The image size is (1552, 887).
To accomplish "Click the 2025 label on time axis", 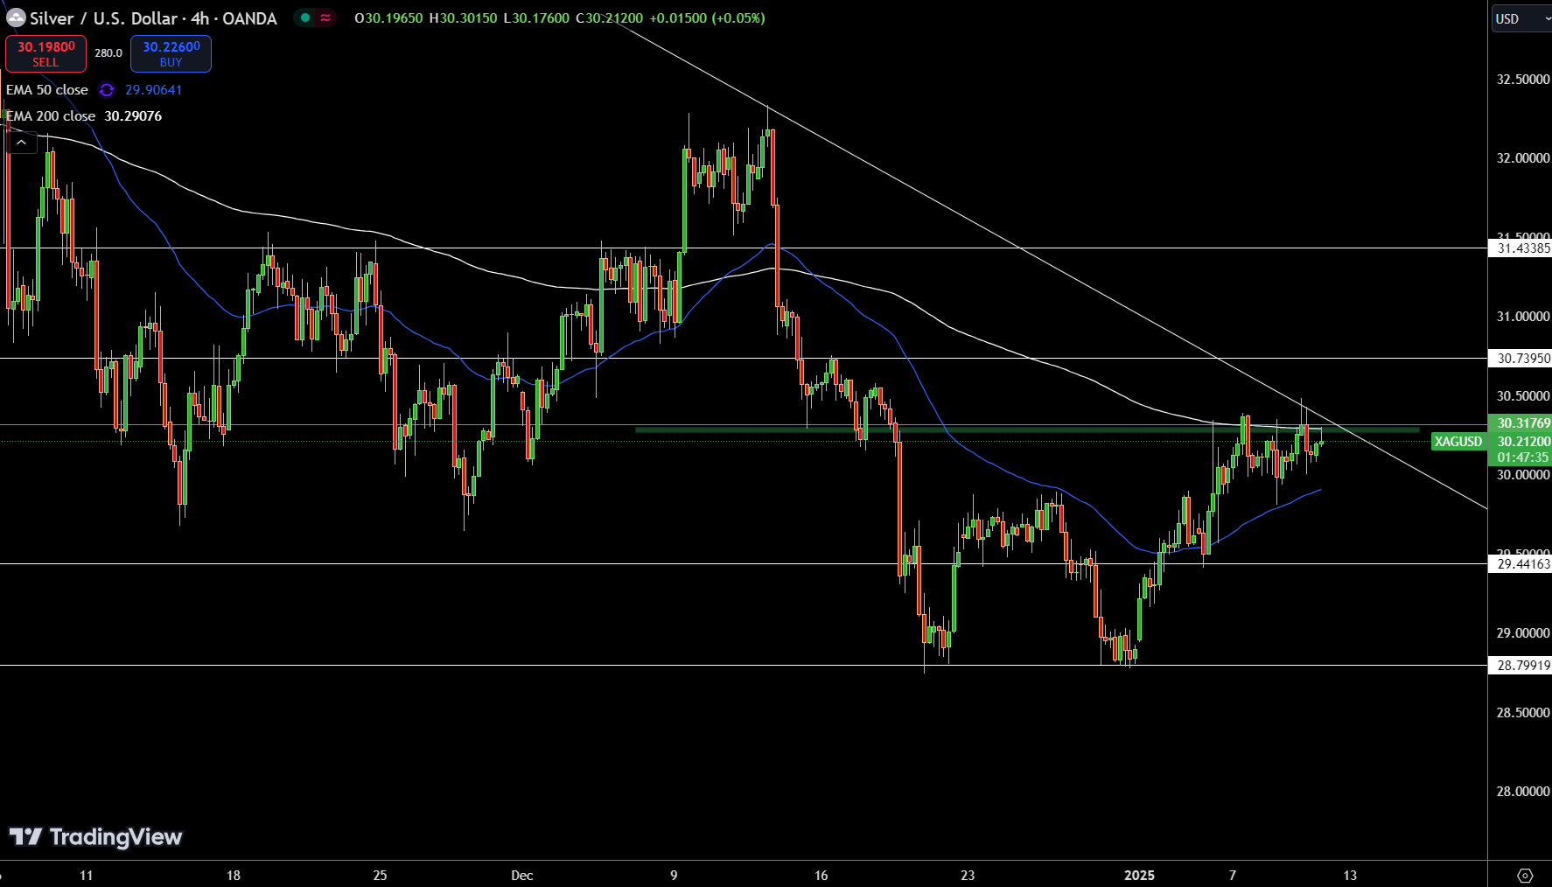I will pos(1139,875).
